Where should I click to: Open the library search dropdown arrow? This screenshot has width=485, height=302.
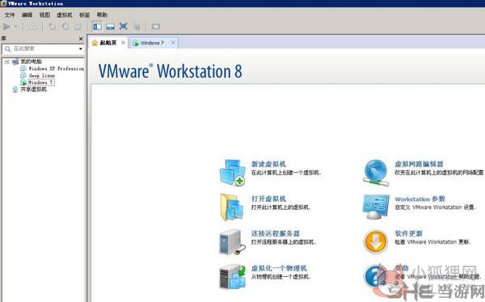pyautogui.click(x=80, y=48)
